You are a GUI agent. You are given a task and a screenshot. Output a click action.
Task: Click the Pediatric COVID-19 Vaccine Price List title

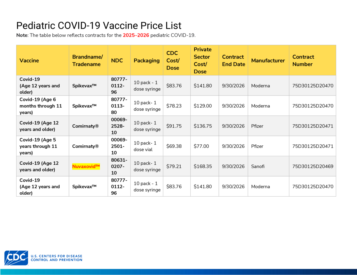[99, 26]
